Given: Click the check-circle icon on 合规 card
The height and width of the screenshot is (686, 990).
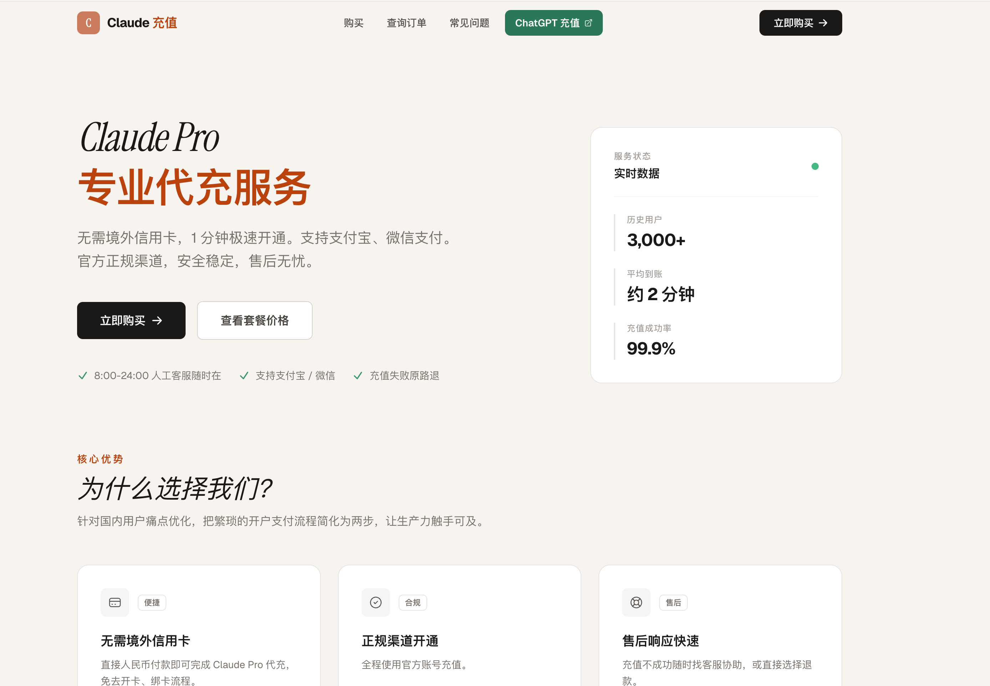Looking at the screenshot, I should tap(375, 602).
